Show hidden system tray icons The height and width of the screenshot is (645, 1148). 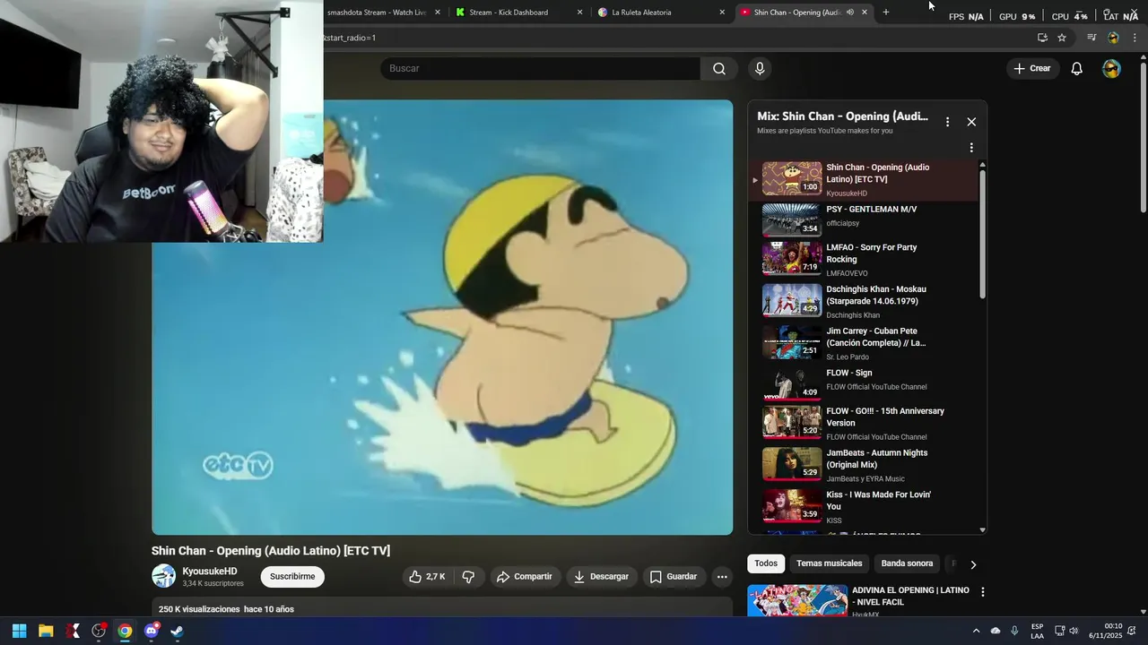976,631
